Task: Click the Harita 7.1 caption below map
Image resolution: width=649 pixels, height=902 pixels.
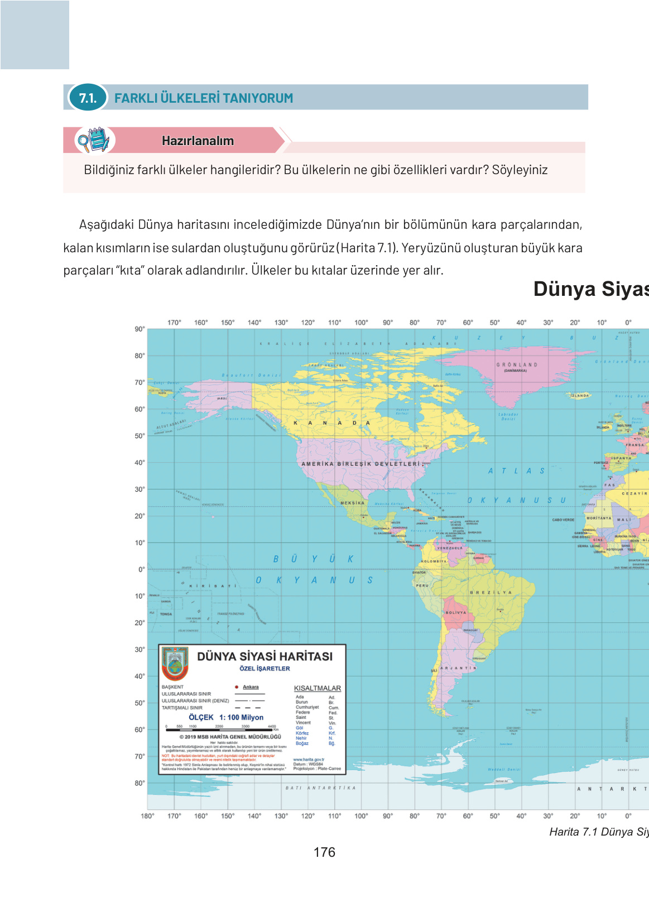Action: click(598, 832)
